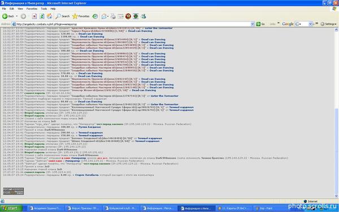The width and height of the screenshot is (339, 212).
Task: Click the Windows Start button
Action: (11, 208)
